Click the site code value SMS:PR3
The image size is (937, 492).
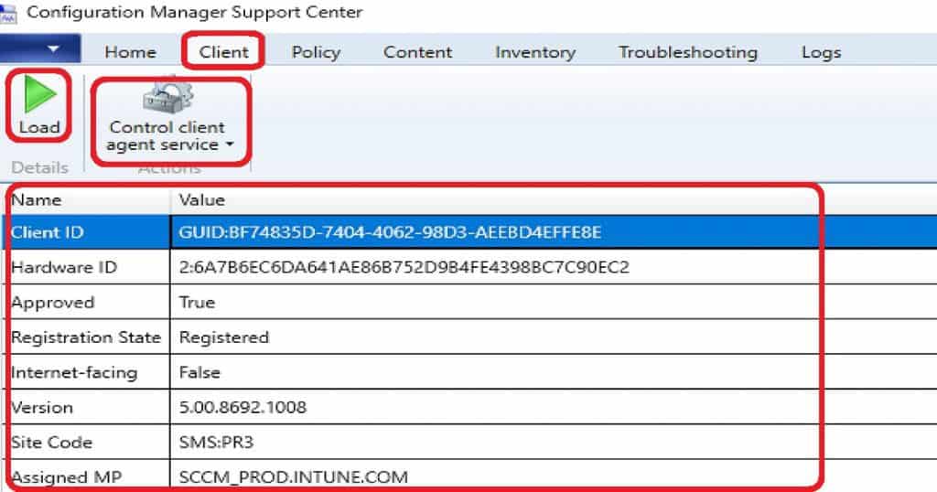tap(216, 443)
